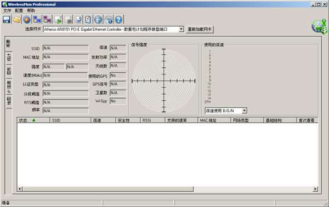Open the 帮助 menu
The width and height of the screenshot is (329, 207).
pos(31,10)
